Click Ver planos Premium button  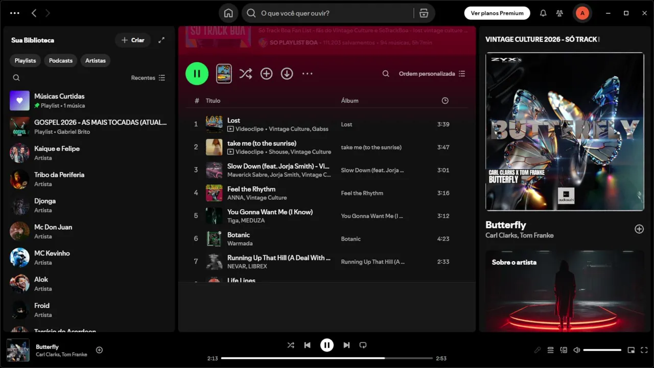point(497,13)
